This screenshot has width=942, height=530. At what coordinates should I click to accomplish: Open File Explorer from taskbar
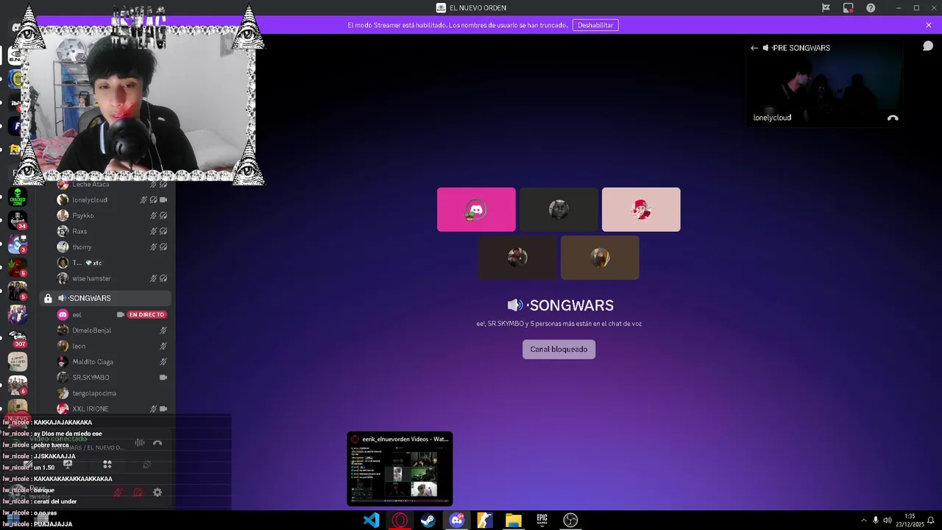pos(513,520)
